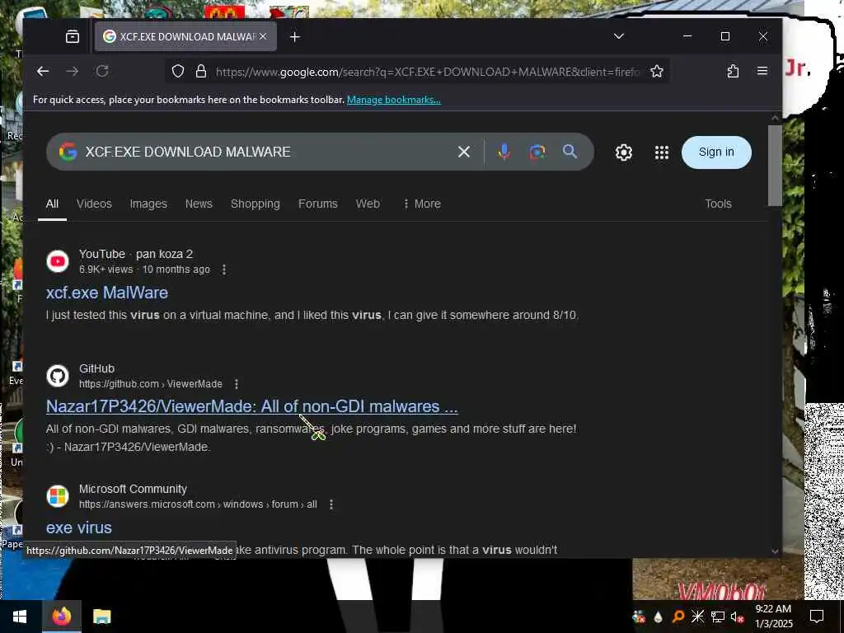Click scrollbar down arrow

pyautogui.click(x=775, y=551)
